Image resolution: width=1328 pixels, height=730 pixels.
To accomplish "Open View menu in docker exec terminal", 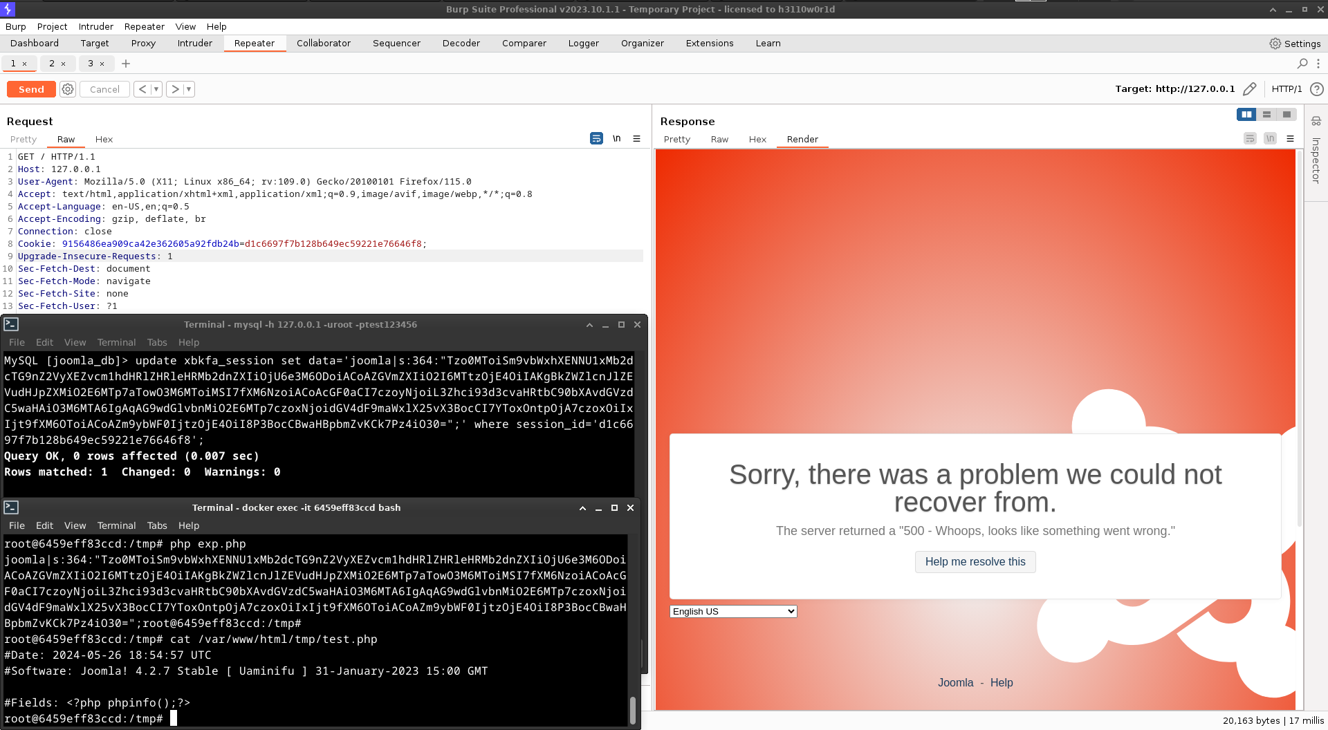I will click(x=75, y=525).
